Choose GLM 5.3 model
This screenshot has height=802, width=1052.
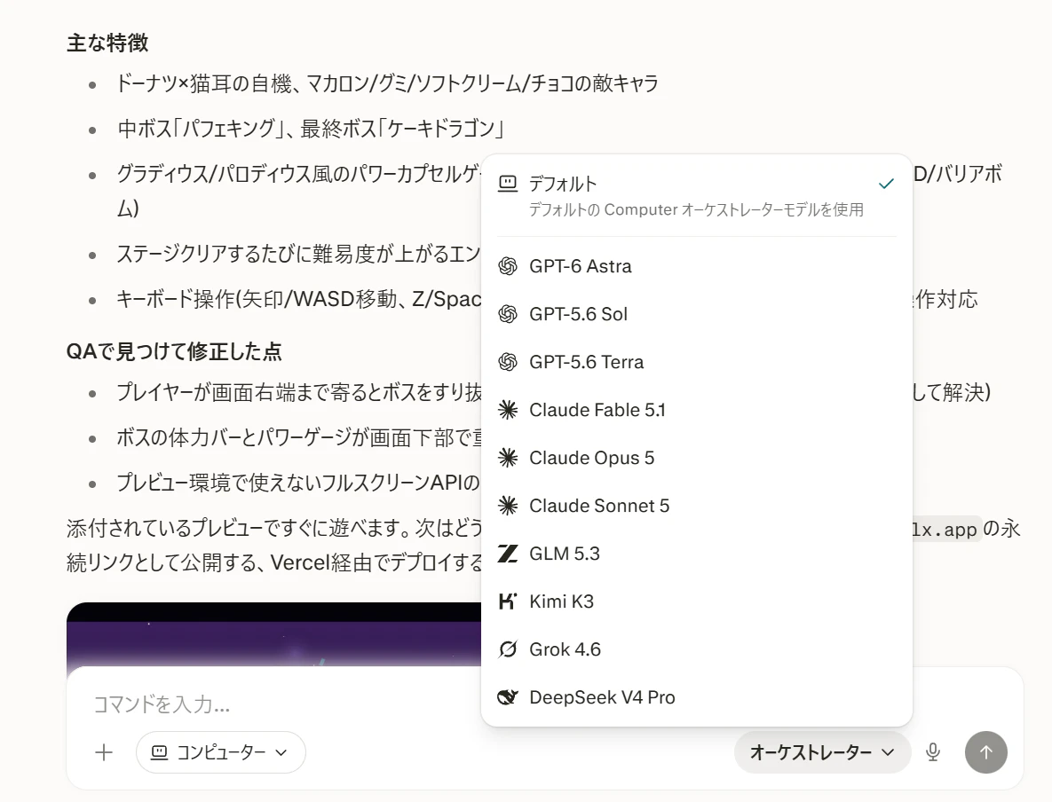(696, 554)
